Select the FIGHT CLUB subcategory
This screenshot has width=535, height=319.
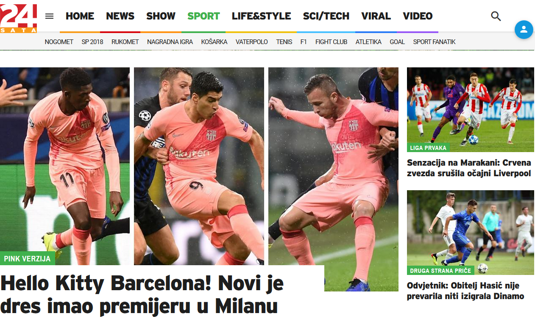tap(331, 42)
